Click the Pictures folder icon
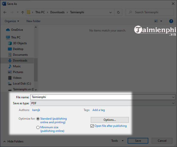Viewport: 177px width, 147px height. [10, 72]
